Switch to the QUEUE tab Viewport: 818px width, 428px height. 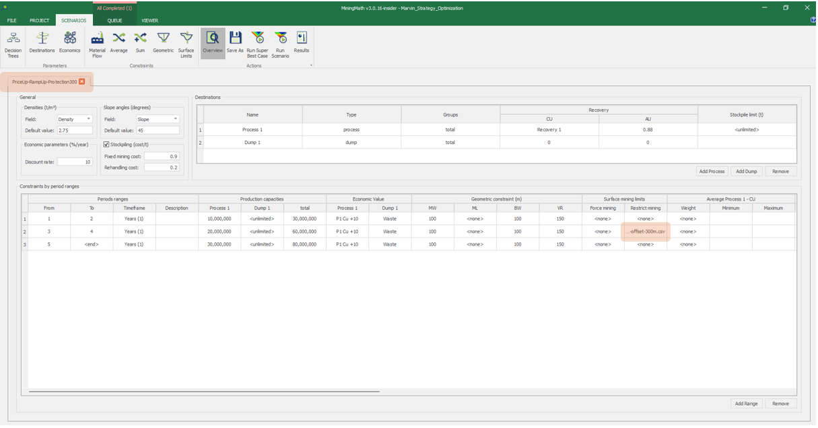(114, 20)
